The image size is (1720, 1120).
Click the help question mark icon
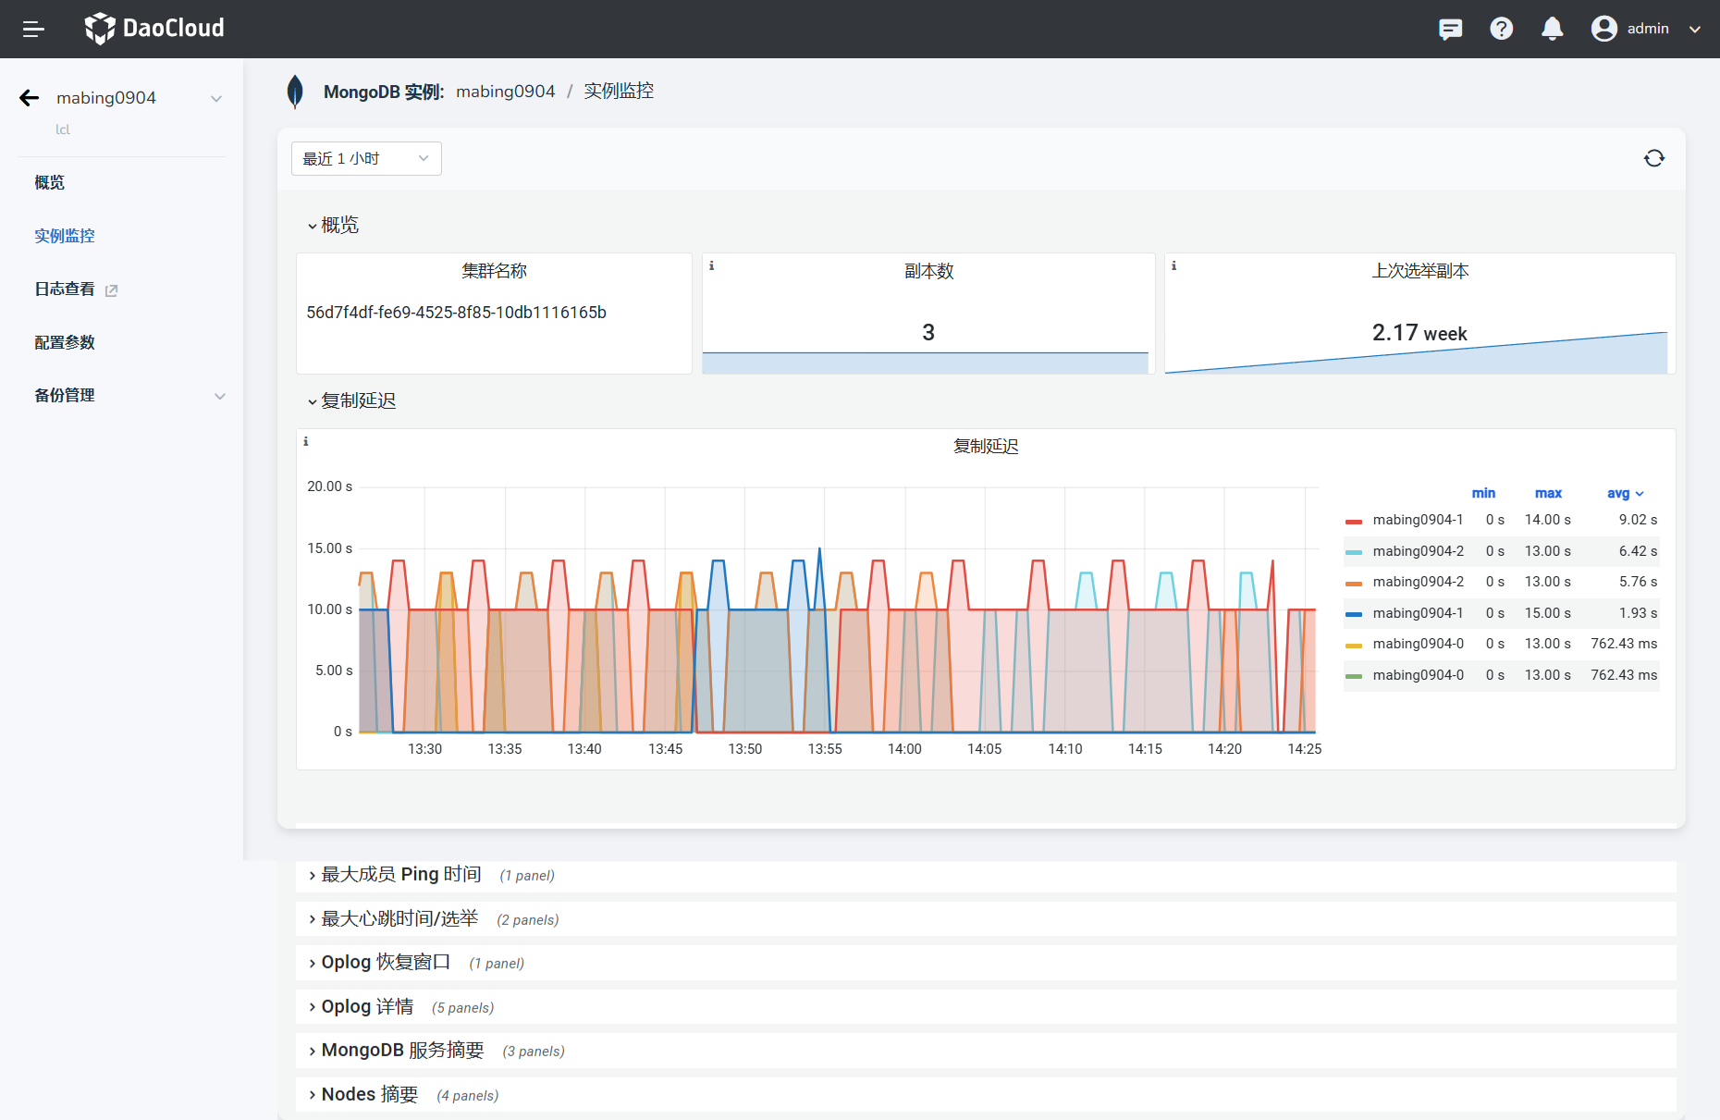tap(1501, 29)
